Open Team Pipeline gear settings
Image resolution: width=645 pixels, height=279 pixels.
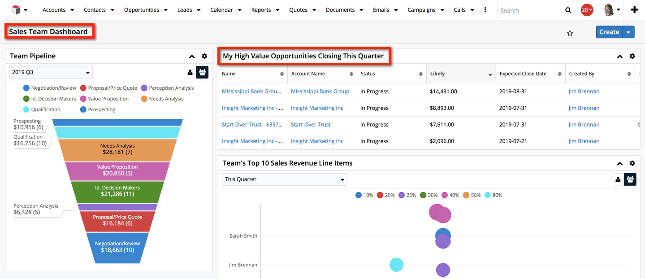[x=204, y=56]
